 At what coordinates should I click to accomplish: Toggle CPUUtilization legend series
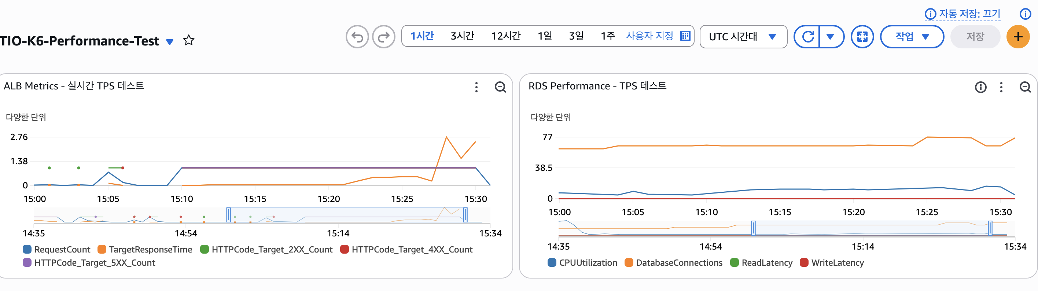[x=582, y=263]
